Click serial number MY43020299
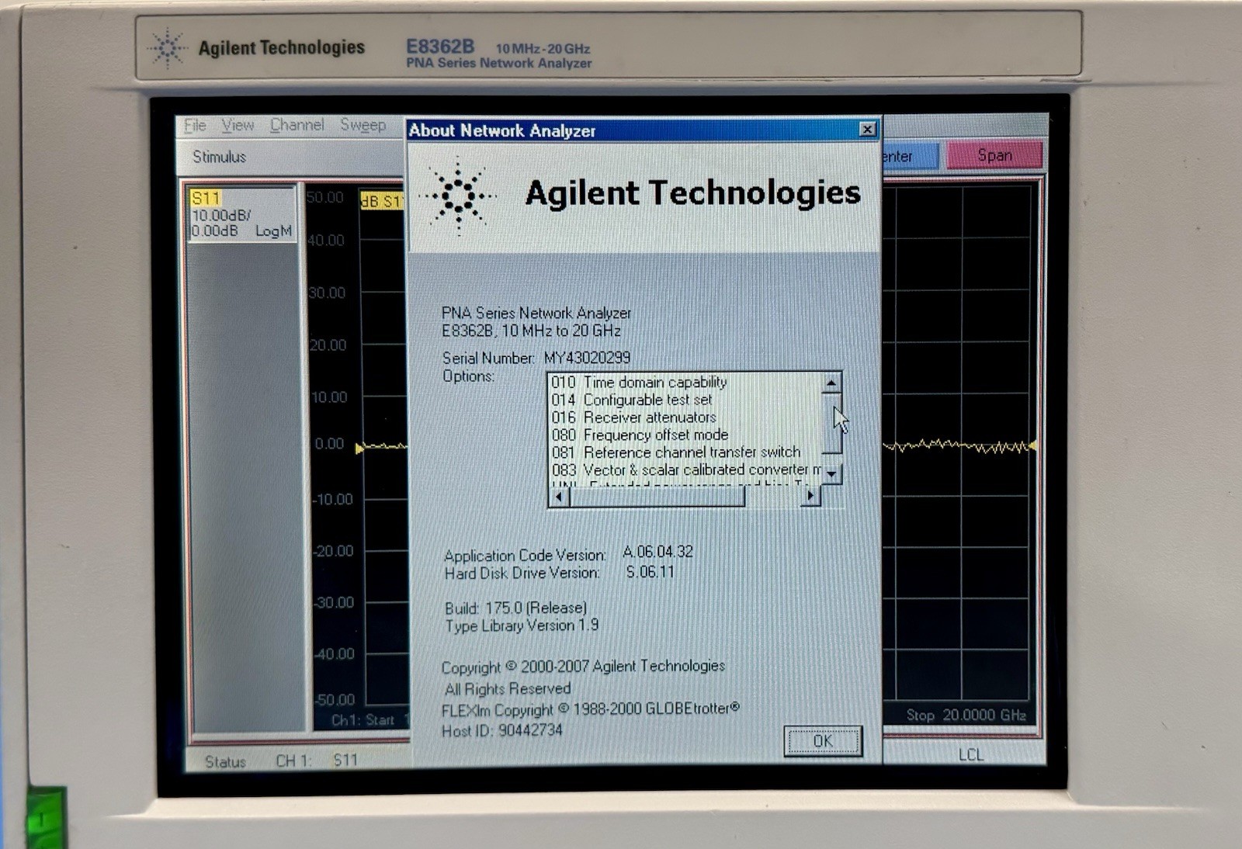 pyautogui.click(x=587, y=358)
